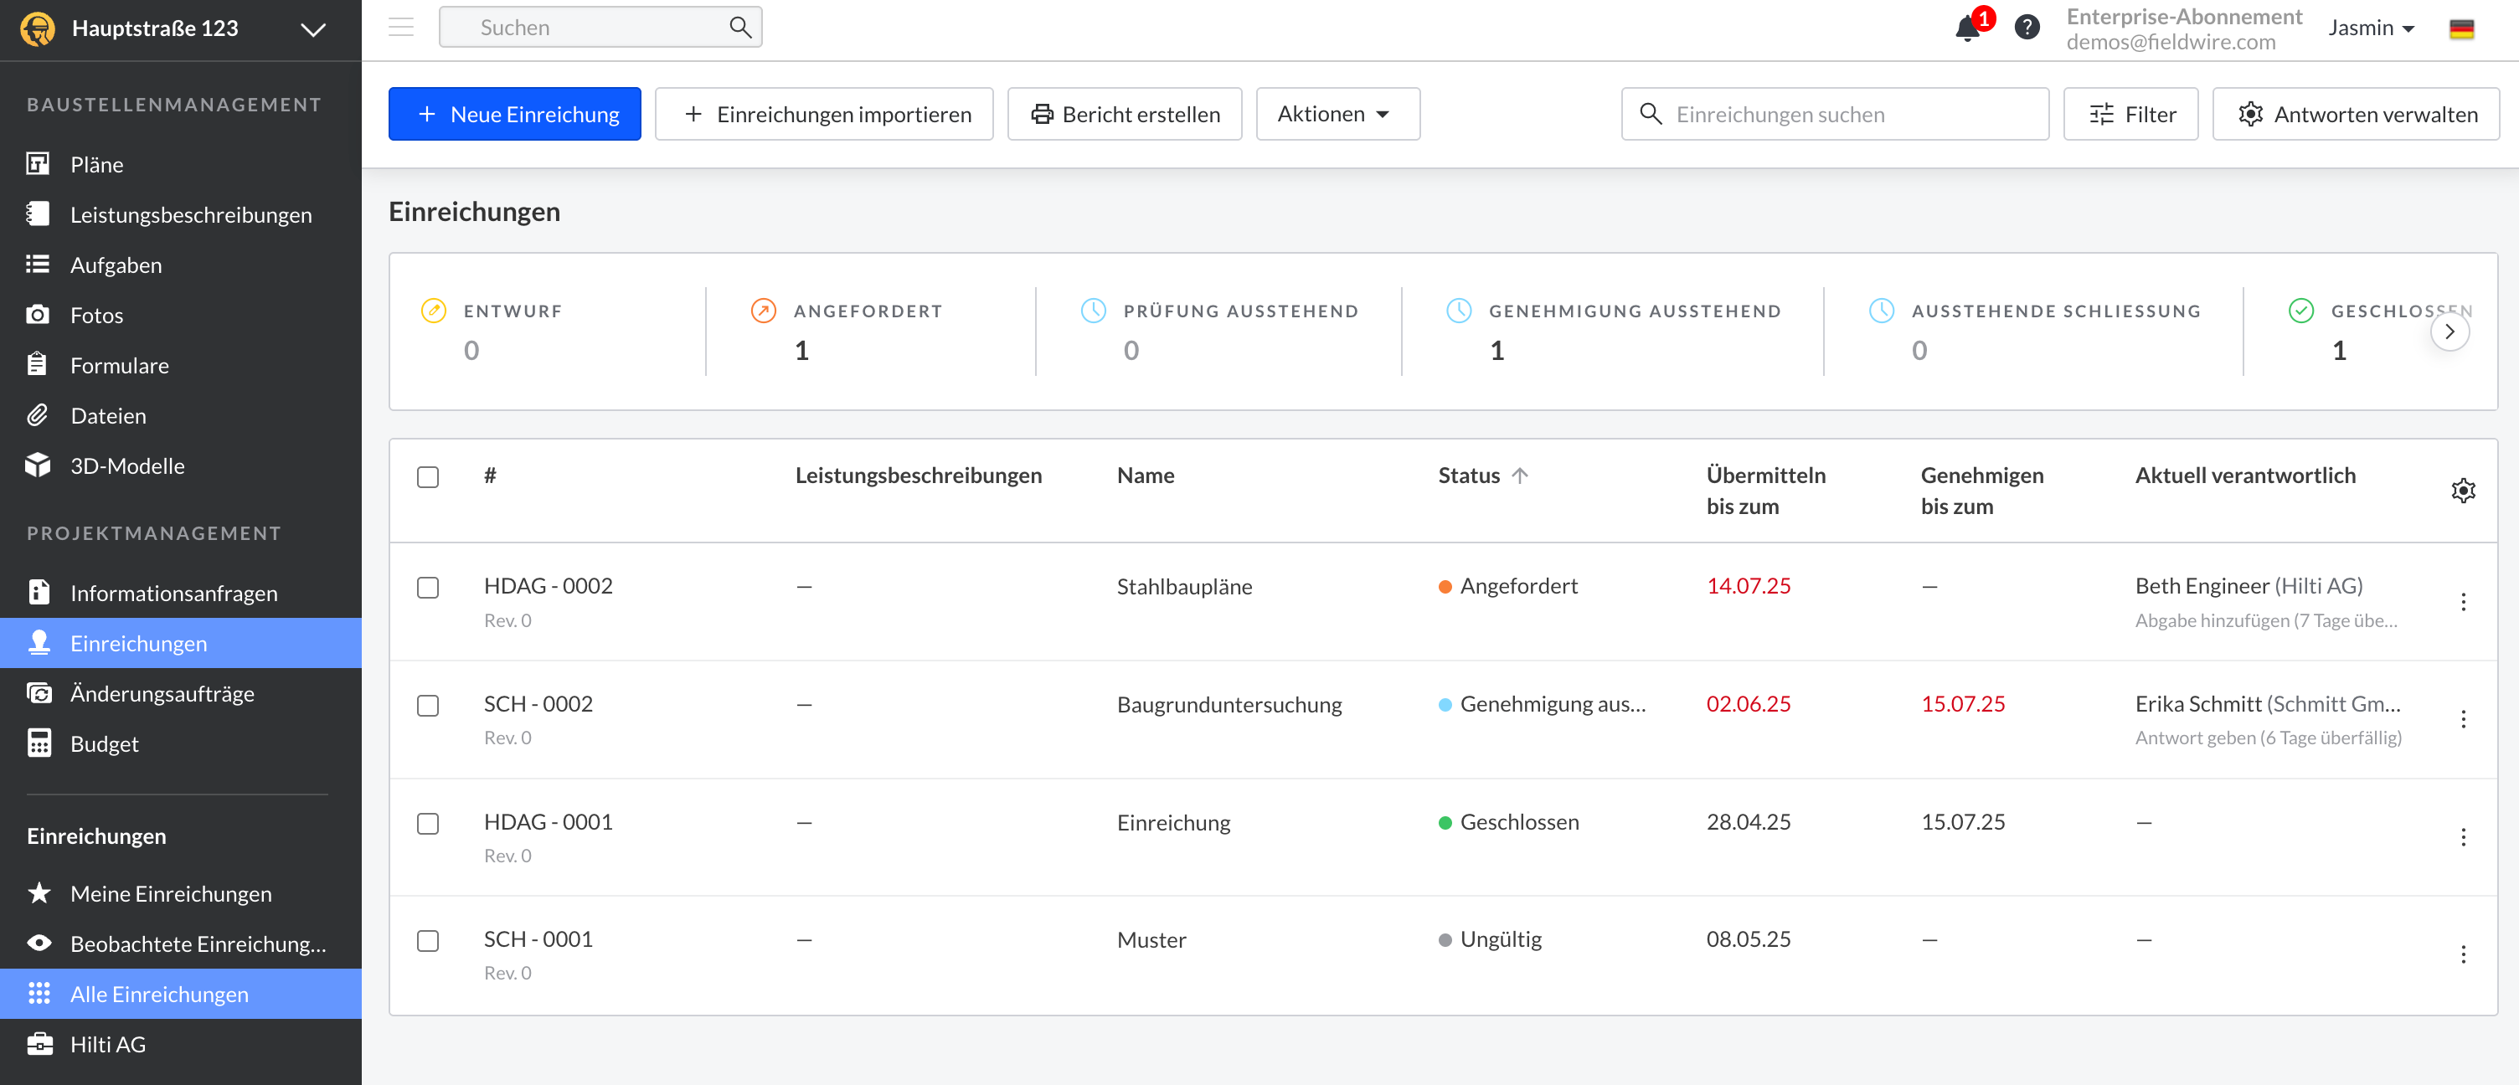This screenshot has height=1085, width=2519.
Task: Open the help question mark icon
Action: click(2027, 28)
